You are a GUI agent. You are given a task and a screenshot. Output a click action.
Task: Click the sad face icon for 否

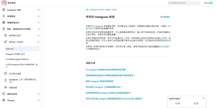pyautogui.click(x=195, y=104)
